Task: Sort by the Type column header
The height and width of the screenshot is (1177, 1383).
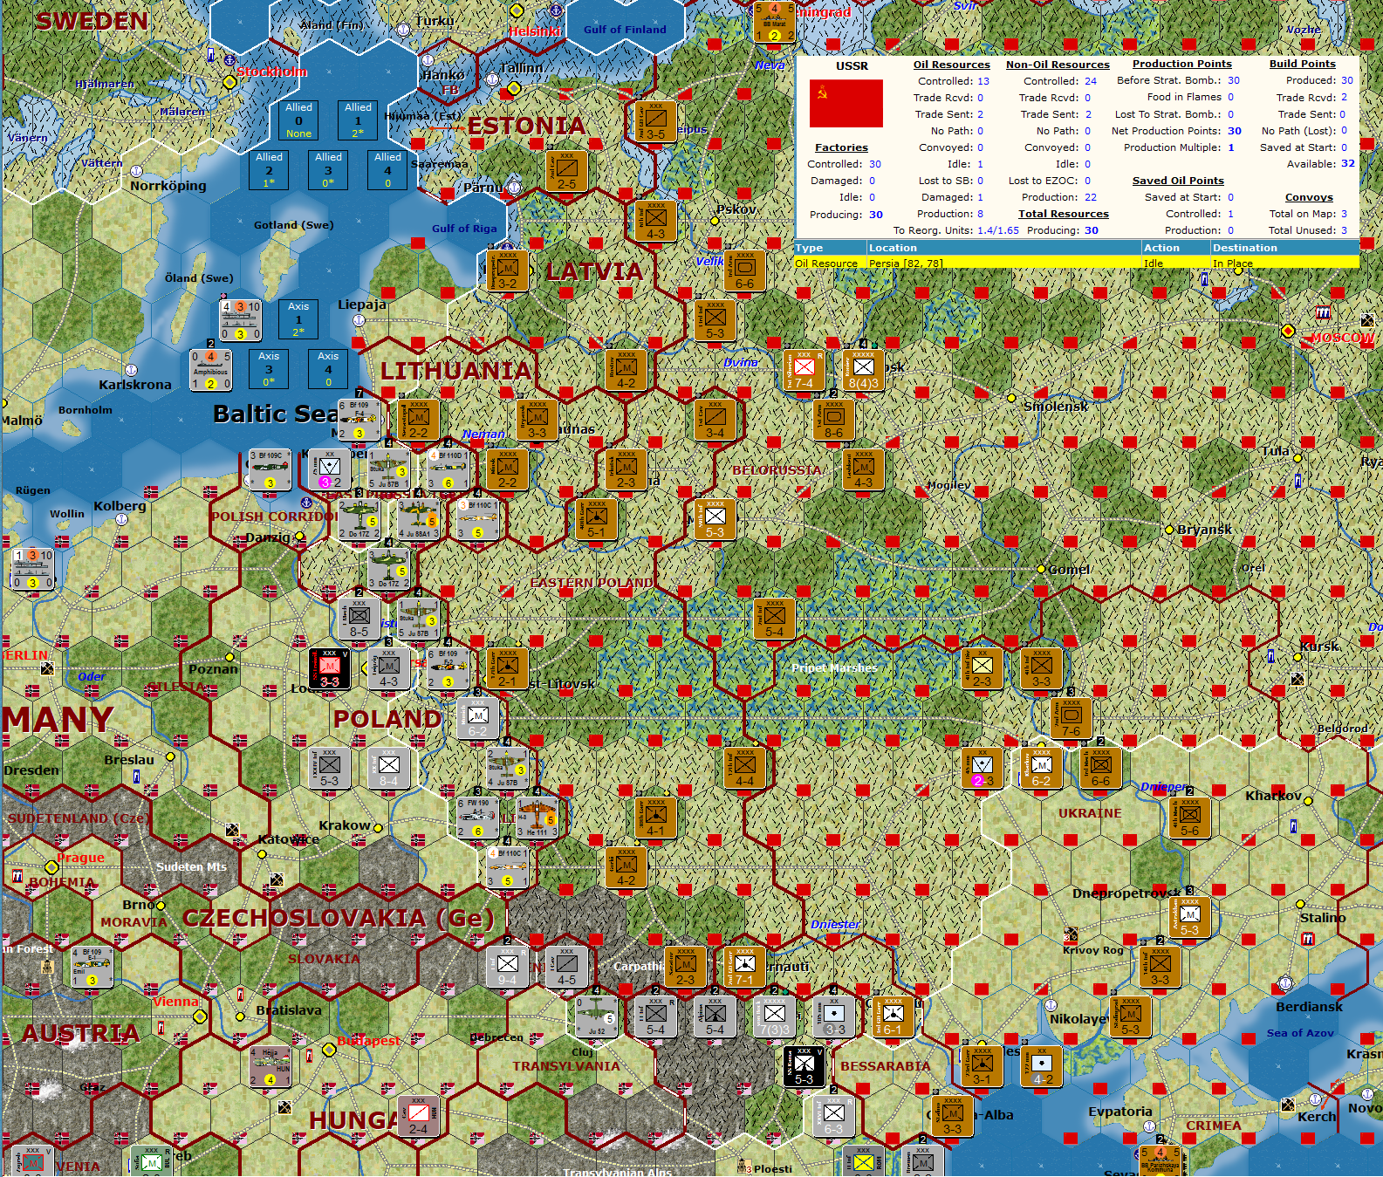Action: pos(829,248)
